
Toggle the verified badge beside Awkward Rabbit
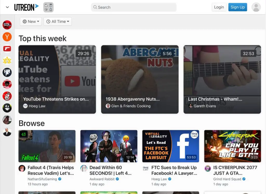(117, 179)
